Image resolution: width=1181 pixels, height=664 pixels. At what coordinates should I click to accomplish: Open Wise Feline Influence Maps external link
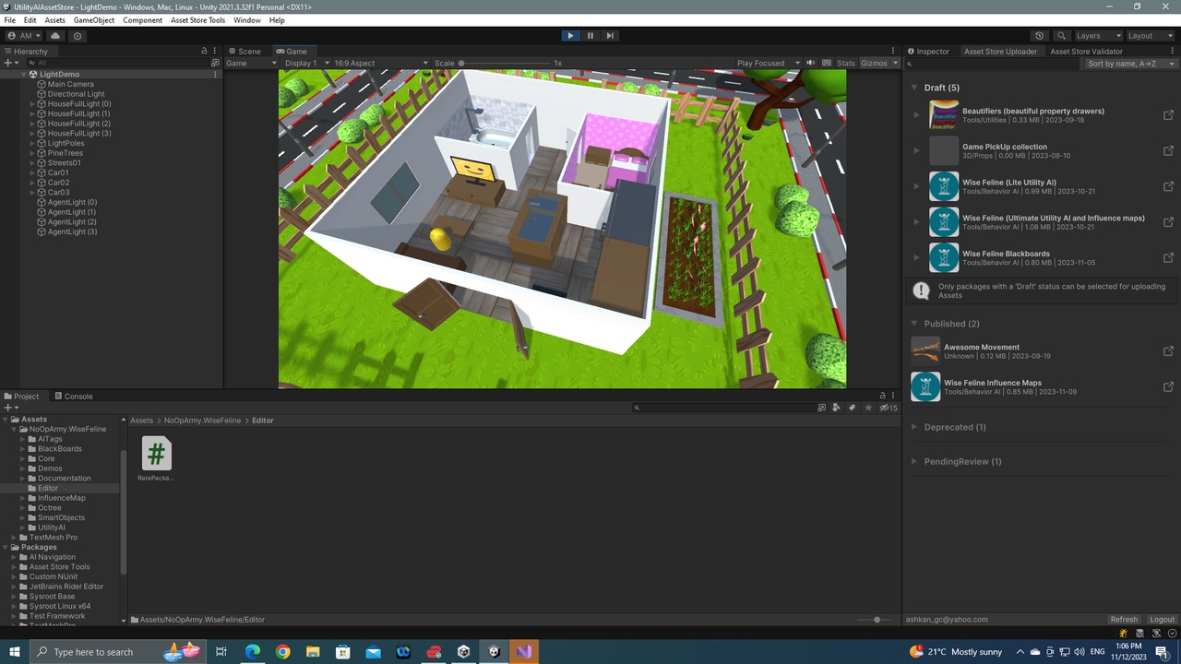pyautogui.click(x=1168, y=387)
